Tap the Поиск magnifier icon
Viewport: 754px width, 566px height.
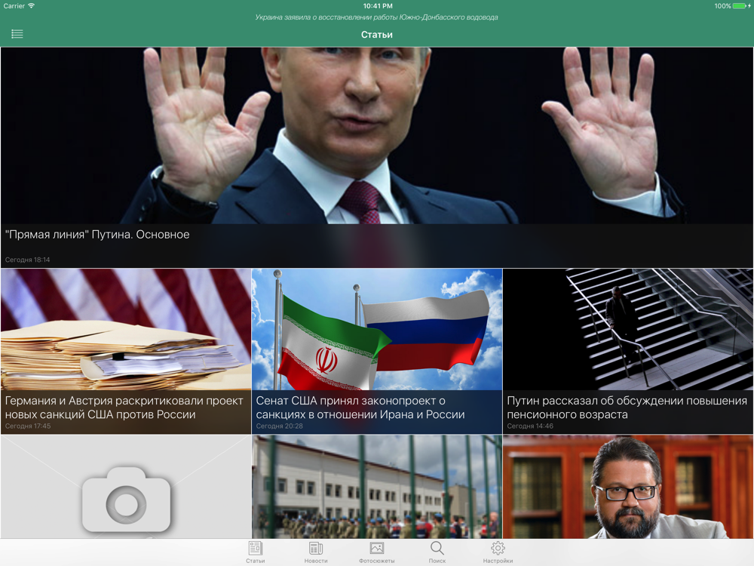(437, 548)
